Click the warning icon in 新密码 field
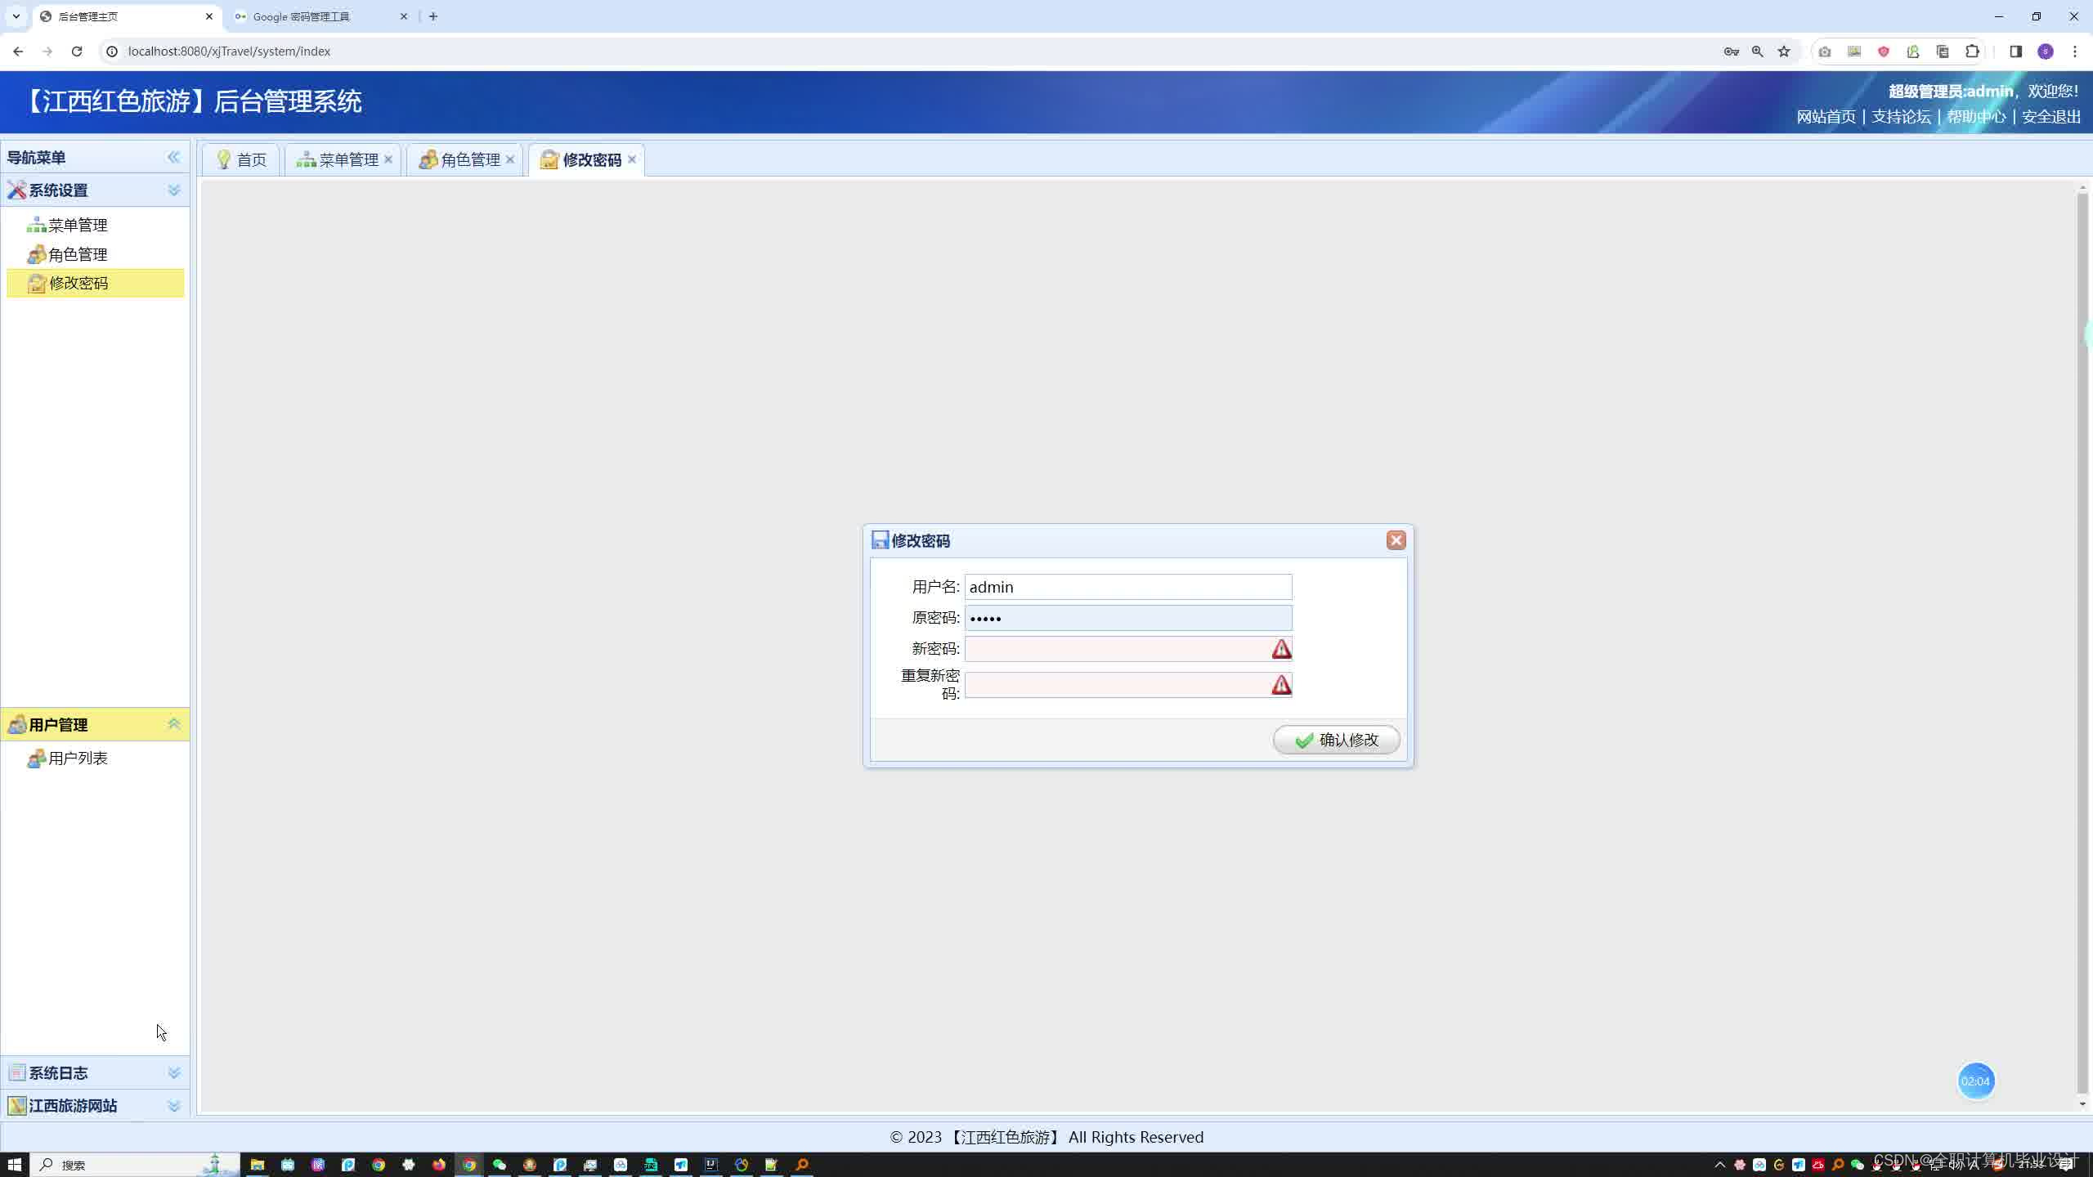 tap(1281, 649)
